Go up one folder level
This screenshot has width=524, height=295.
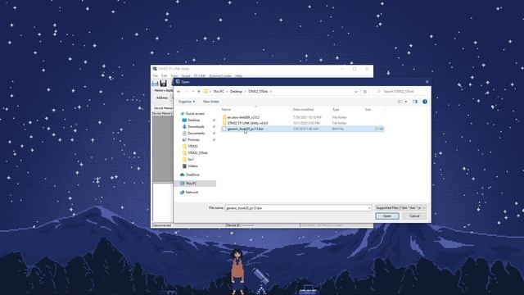(x=199, y=91)
